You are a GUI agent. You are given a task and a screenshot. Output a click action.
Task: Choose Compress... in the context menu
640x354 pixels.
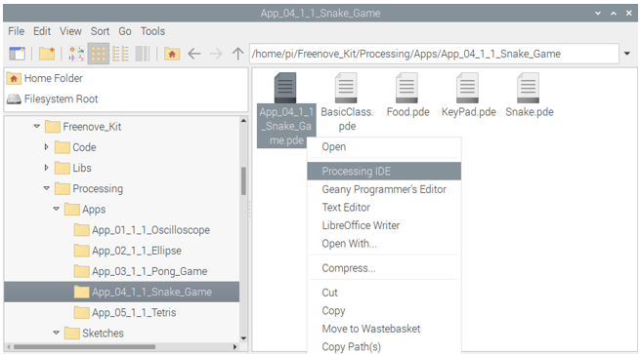click(x=384, y=268)
